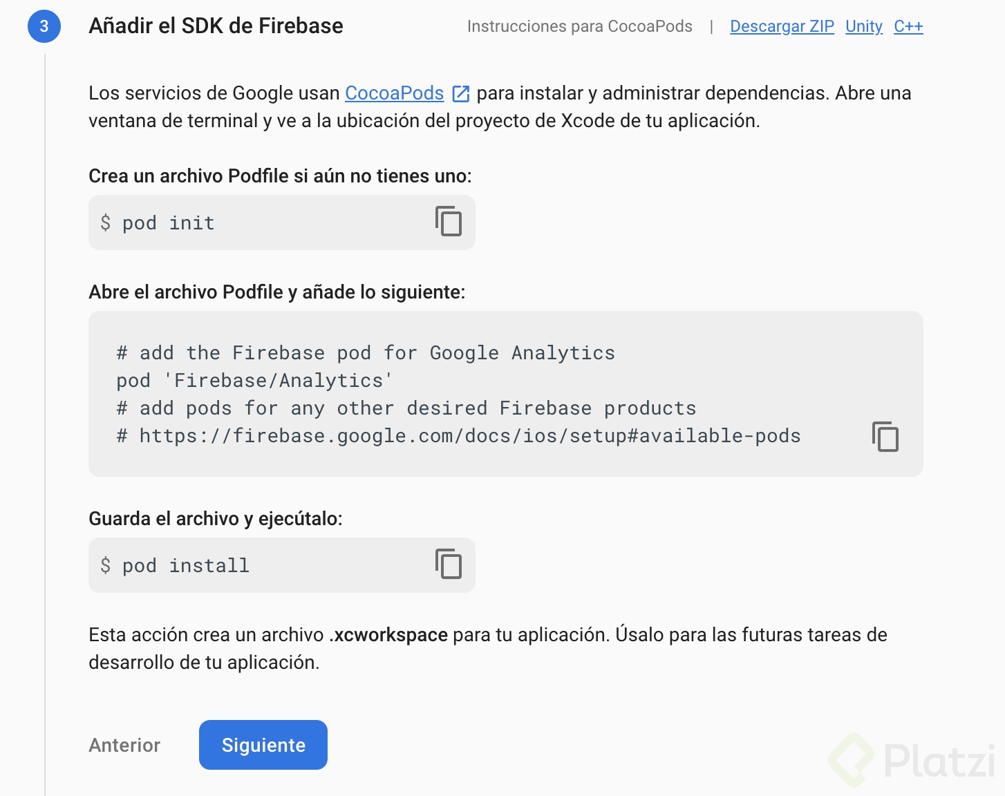
Task: Click the Google Analytics comment line in code
Action: tap(366, 353)
